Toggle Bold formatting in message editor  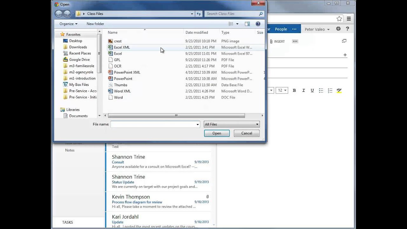294,90
